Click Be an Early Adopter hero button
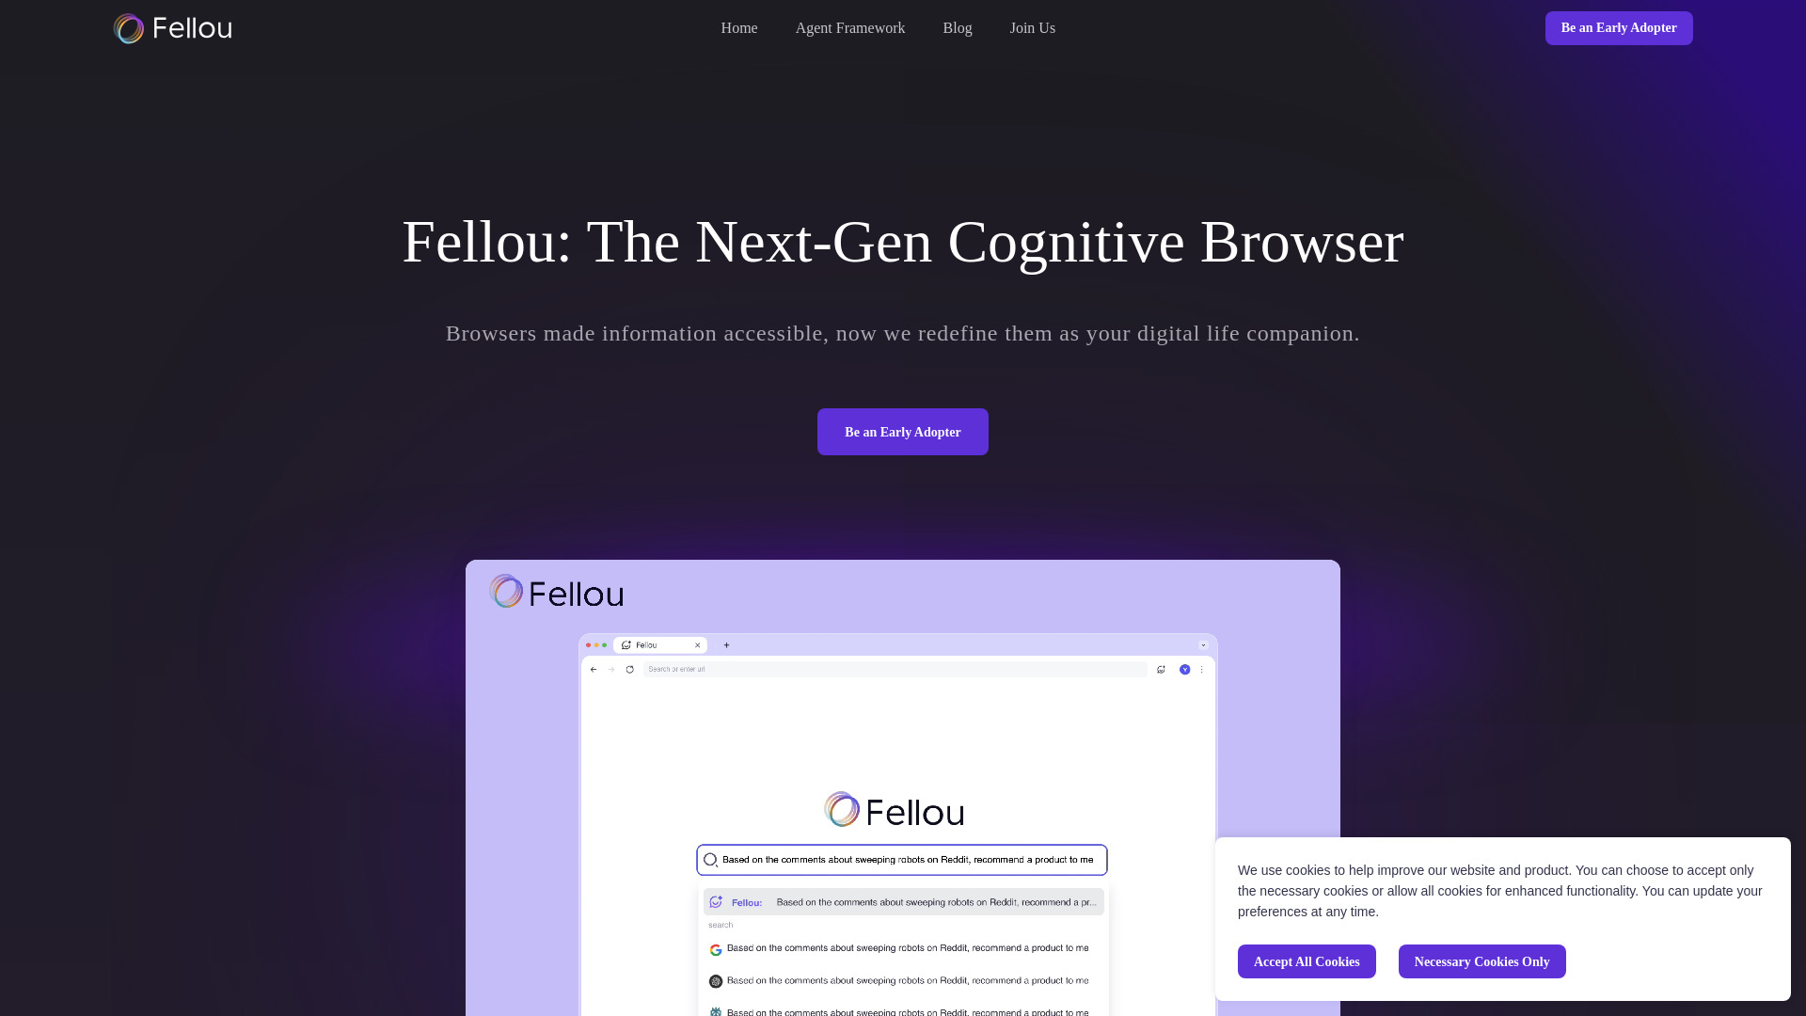 pyautogui.click(x=903, y=432)
